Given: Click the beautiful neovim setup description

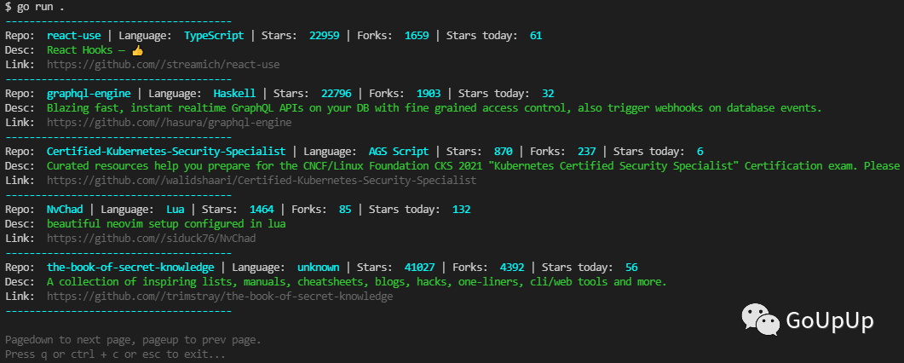Looking at the screenshot, I should pos(166,223).
